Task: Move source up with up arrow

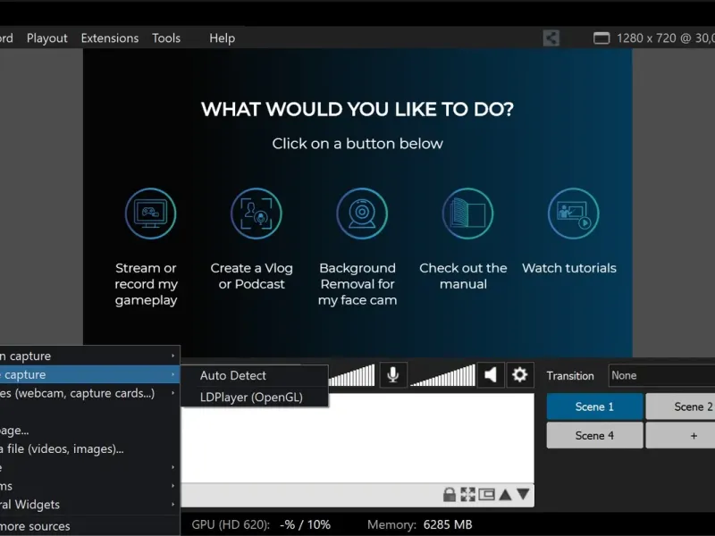Action: [x=505, y=495]
